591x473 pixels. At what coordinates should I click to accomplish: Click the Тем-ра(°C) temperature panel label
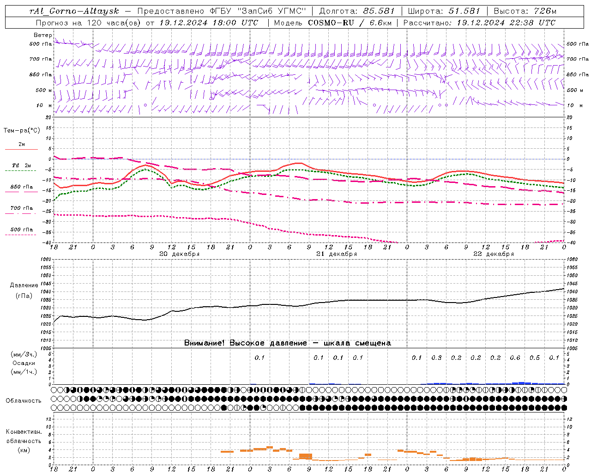pos(22,131)
